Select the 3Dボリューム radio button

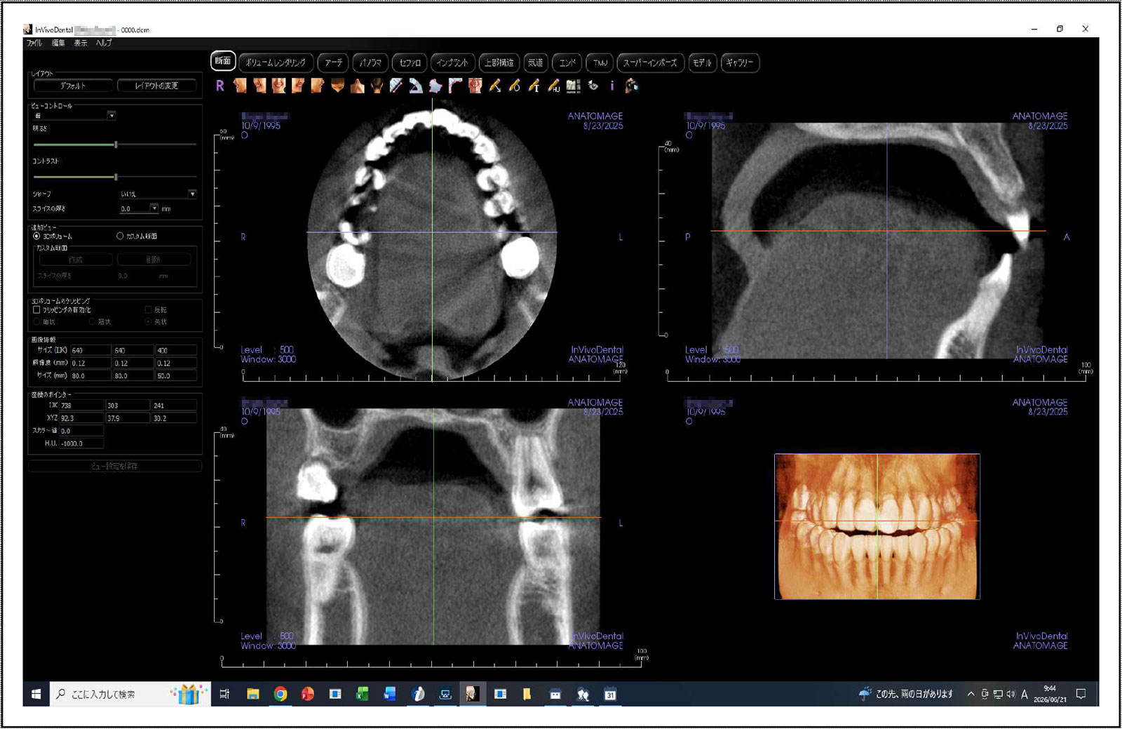(x=36, y=236)
